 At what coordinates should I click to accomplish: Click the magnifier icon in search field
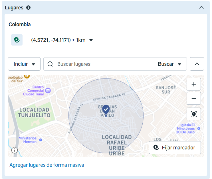pyautogui.click(x=50, y=64)
